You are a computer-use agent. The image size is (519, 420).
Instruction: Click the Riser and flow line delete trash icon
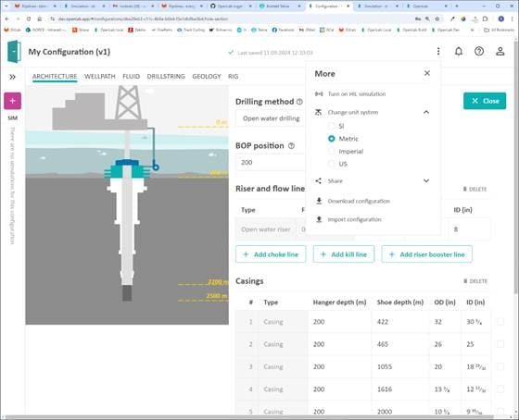pos(465,189)
